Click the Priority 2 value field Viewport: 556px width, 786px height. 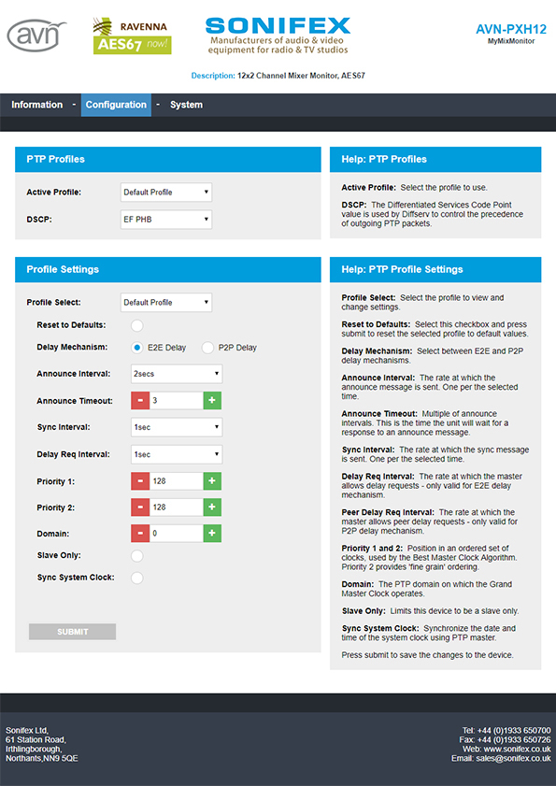tap(176, 507)
